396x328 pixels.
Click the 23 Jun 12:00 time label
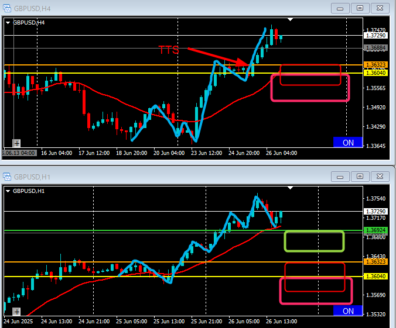[x=207, y=153]
